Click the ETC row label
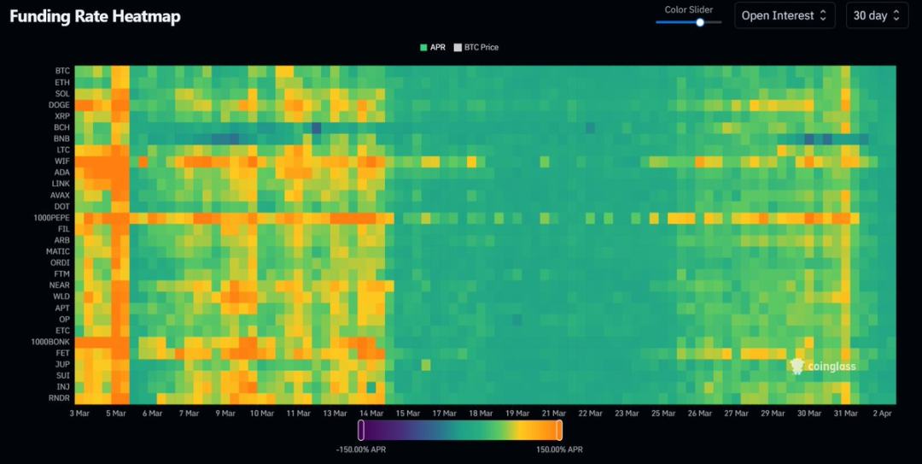The height and width of the screenshot is (464, 922). (x=62, y=331)
